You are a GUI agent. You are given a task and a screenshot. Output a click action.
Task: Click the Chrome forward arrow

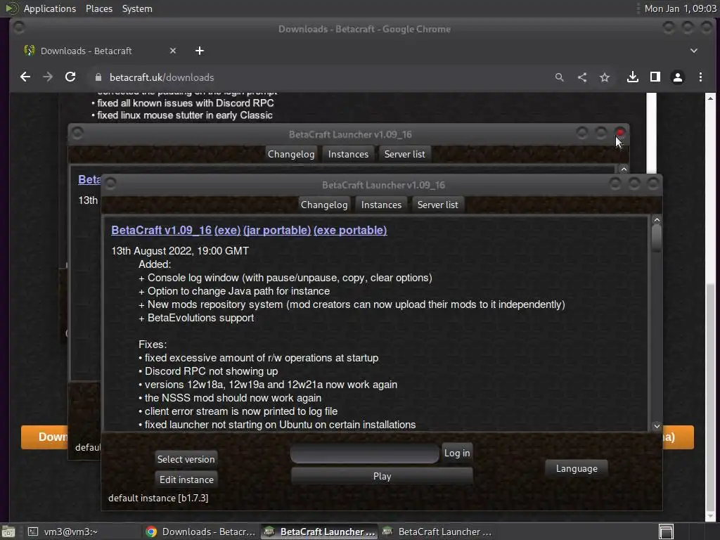[x=48, y=77]
